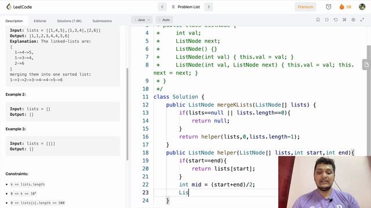
Task: Click the 'class Solution {' line
Action: (x=179, y=97)
